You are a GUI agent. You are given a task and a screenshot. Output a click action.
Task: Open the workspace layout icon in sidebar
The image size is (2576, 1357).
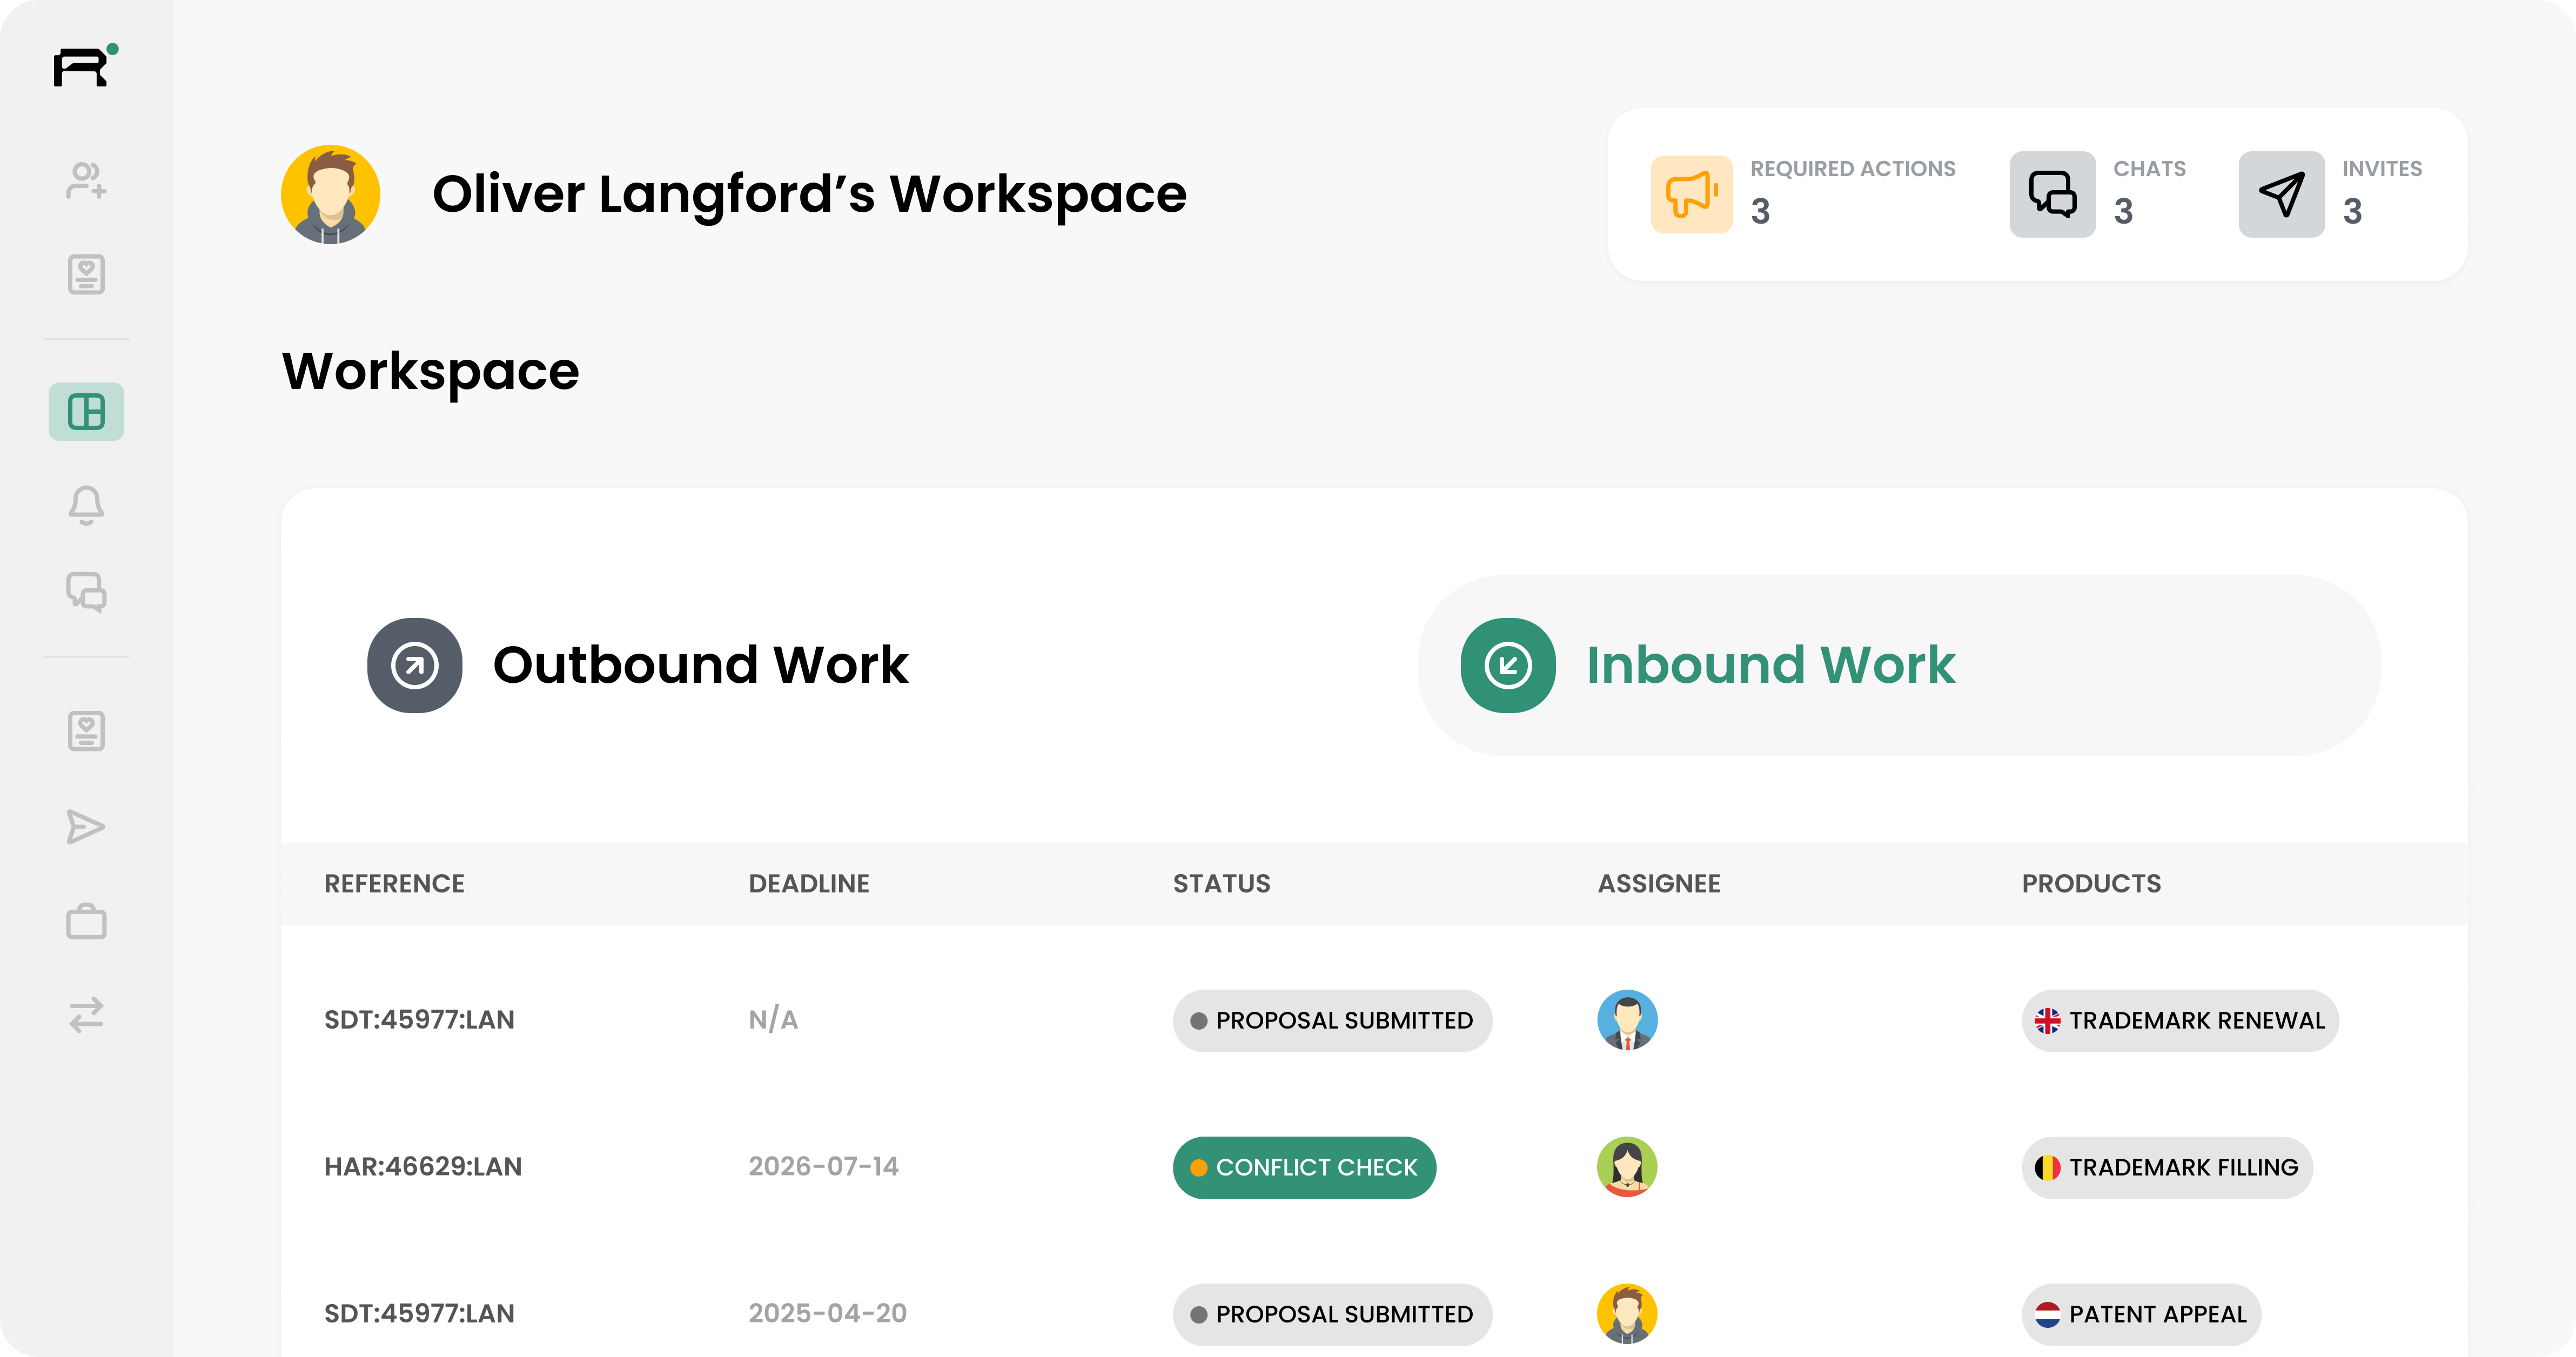86,411
